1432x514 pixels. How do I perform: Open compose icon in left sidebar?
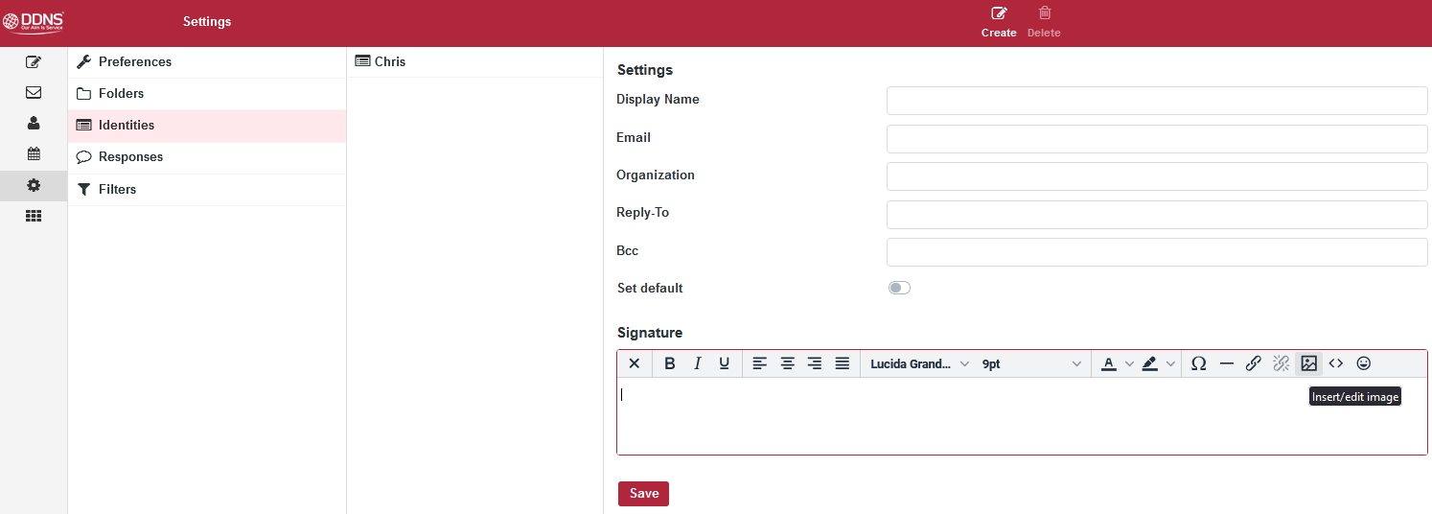[34, 62]
